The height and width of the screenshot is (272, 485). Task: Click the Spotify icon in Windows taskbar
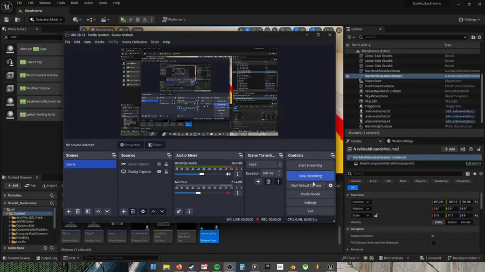pos(217,267)
